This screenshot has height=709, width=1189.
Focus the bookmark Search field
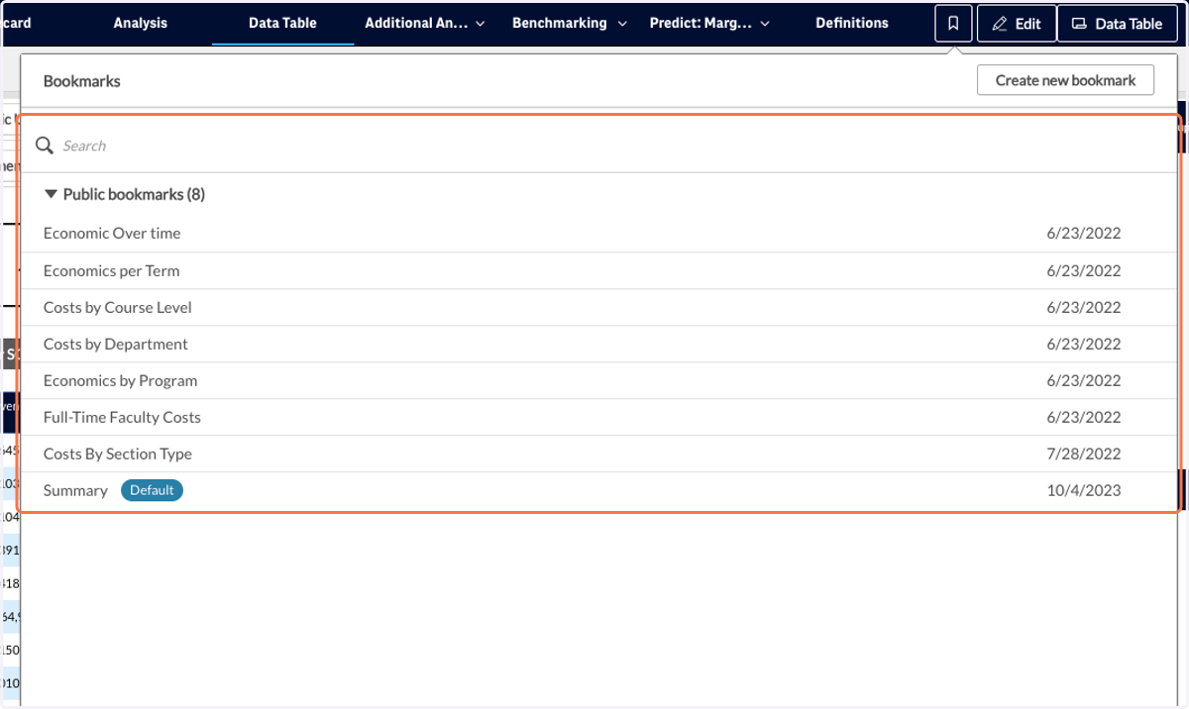point(599,146)
